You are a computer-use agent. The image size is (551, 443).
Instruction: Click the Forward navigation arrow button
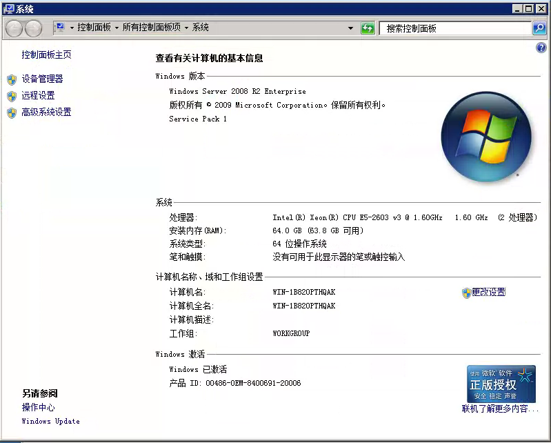[x=33, y=28]
